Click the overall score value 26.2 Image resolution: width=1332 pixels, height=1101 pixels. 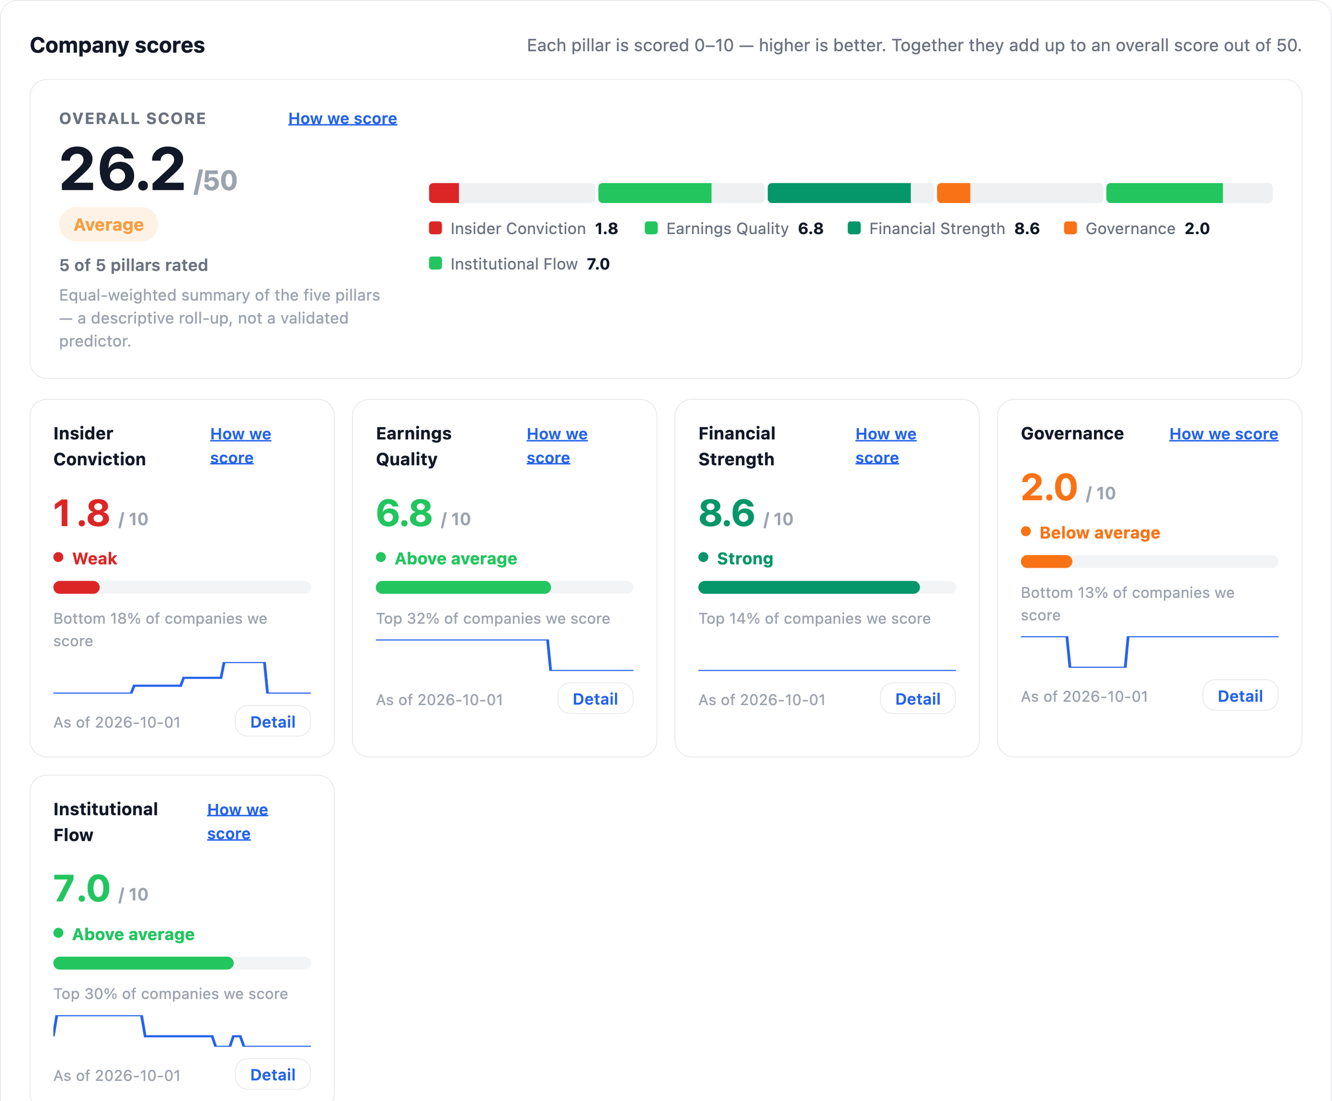tap(122, 169)
